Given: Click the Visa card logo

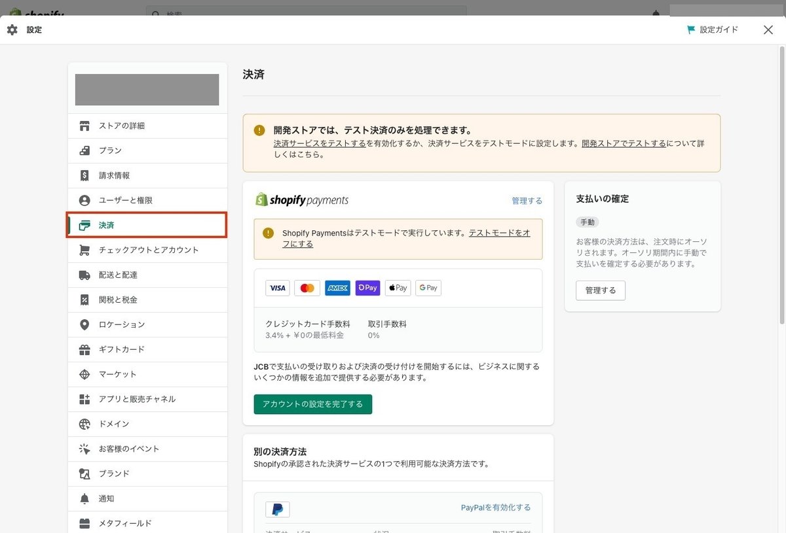Looking at the screenshot, I should (x=278, y=288).
